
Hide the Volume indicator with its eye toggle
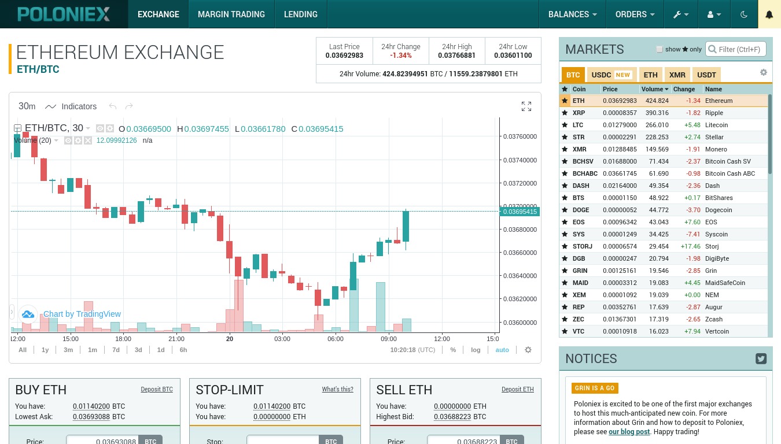67,140
